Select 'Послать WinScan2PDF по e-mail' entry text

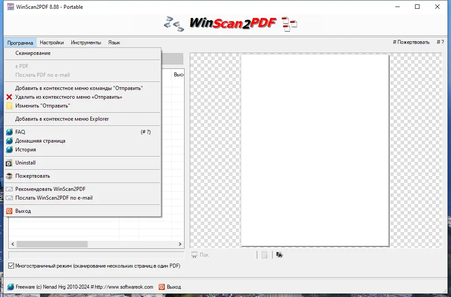pyautogui.click(x=54, y=198)
